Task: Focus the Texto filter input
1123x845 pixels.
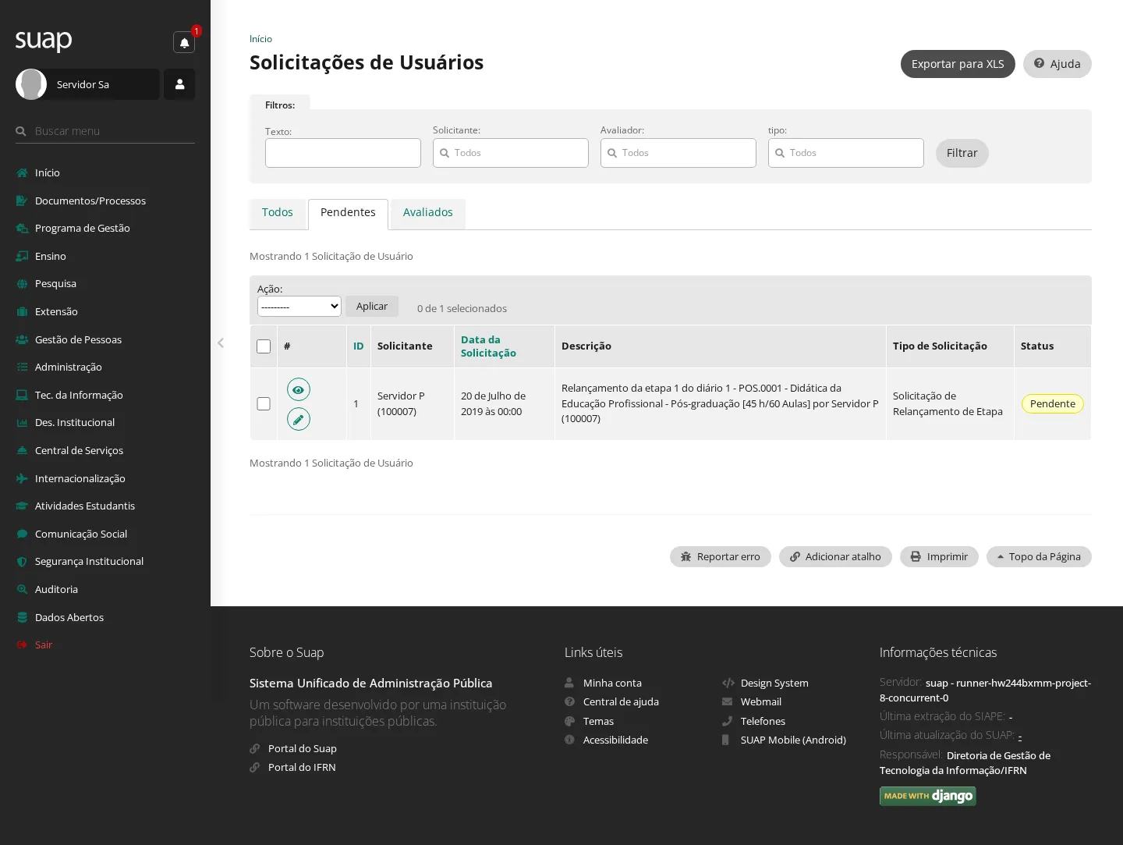Action: tap(343, 153)
